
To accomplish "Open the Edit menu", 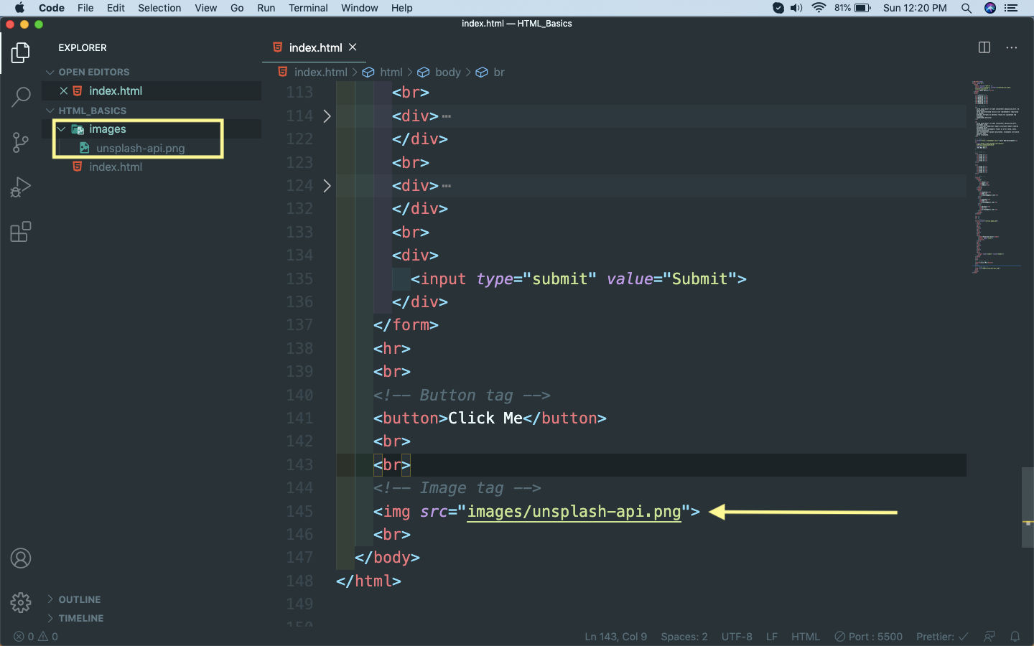I will pyautogui.click(x=116, y=8).
